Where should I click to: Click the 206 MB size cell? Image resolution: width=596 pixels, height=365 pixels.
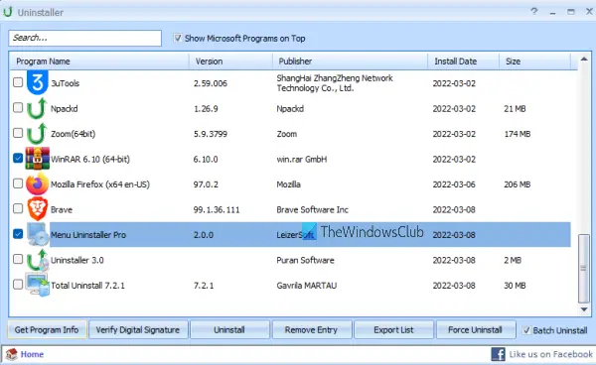pos(518,184)
